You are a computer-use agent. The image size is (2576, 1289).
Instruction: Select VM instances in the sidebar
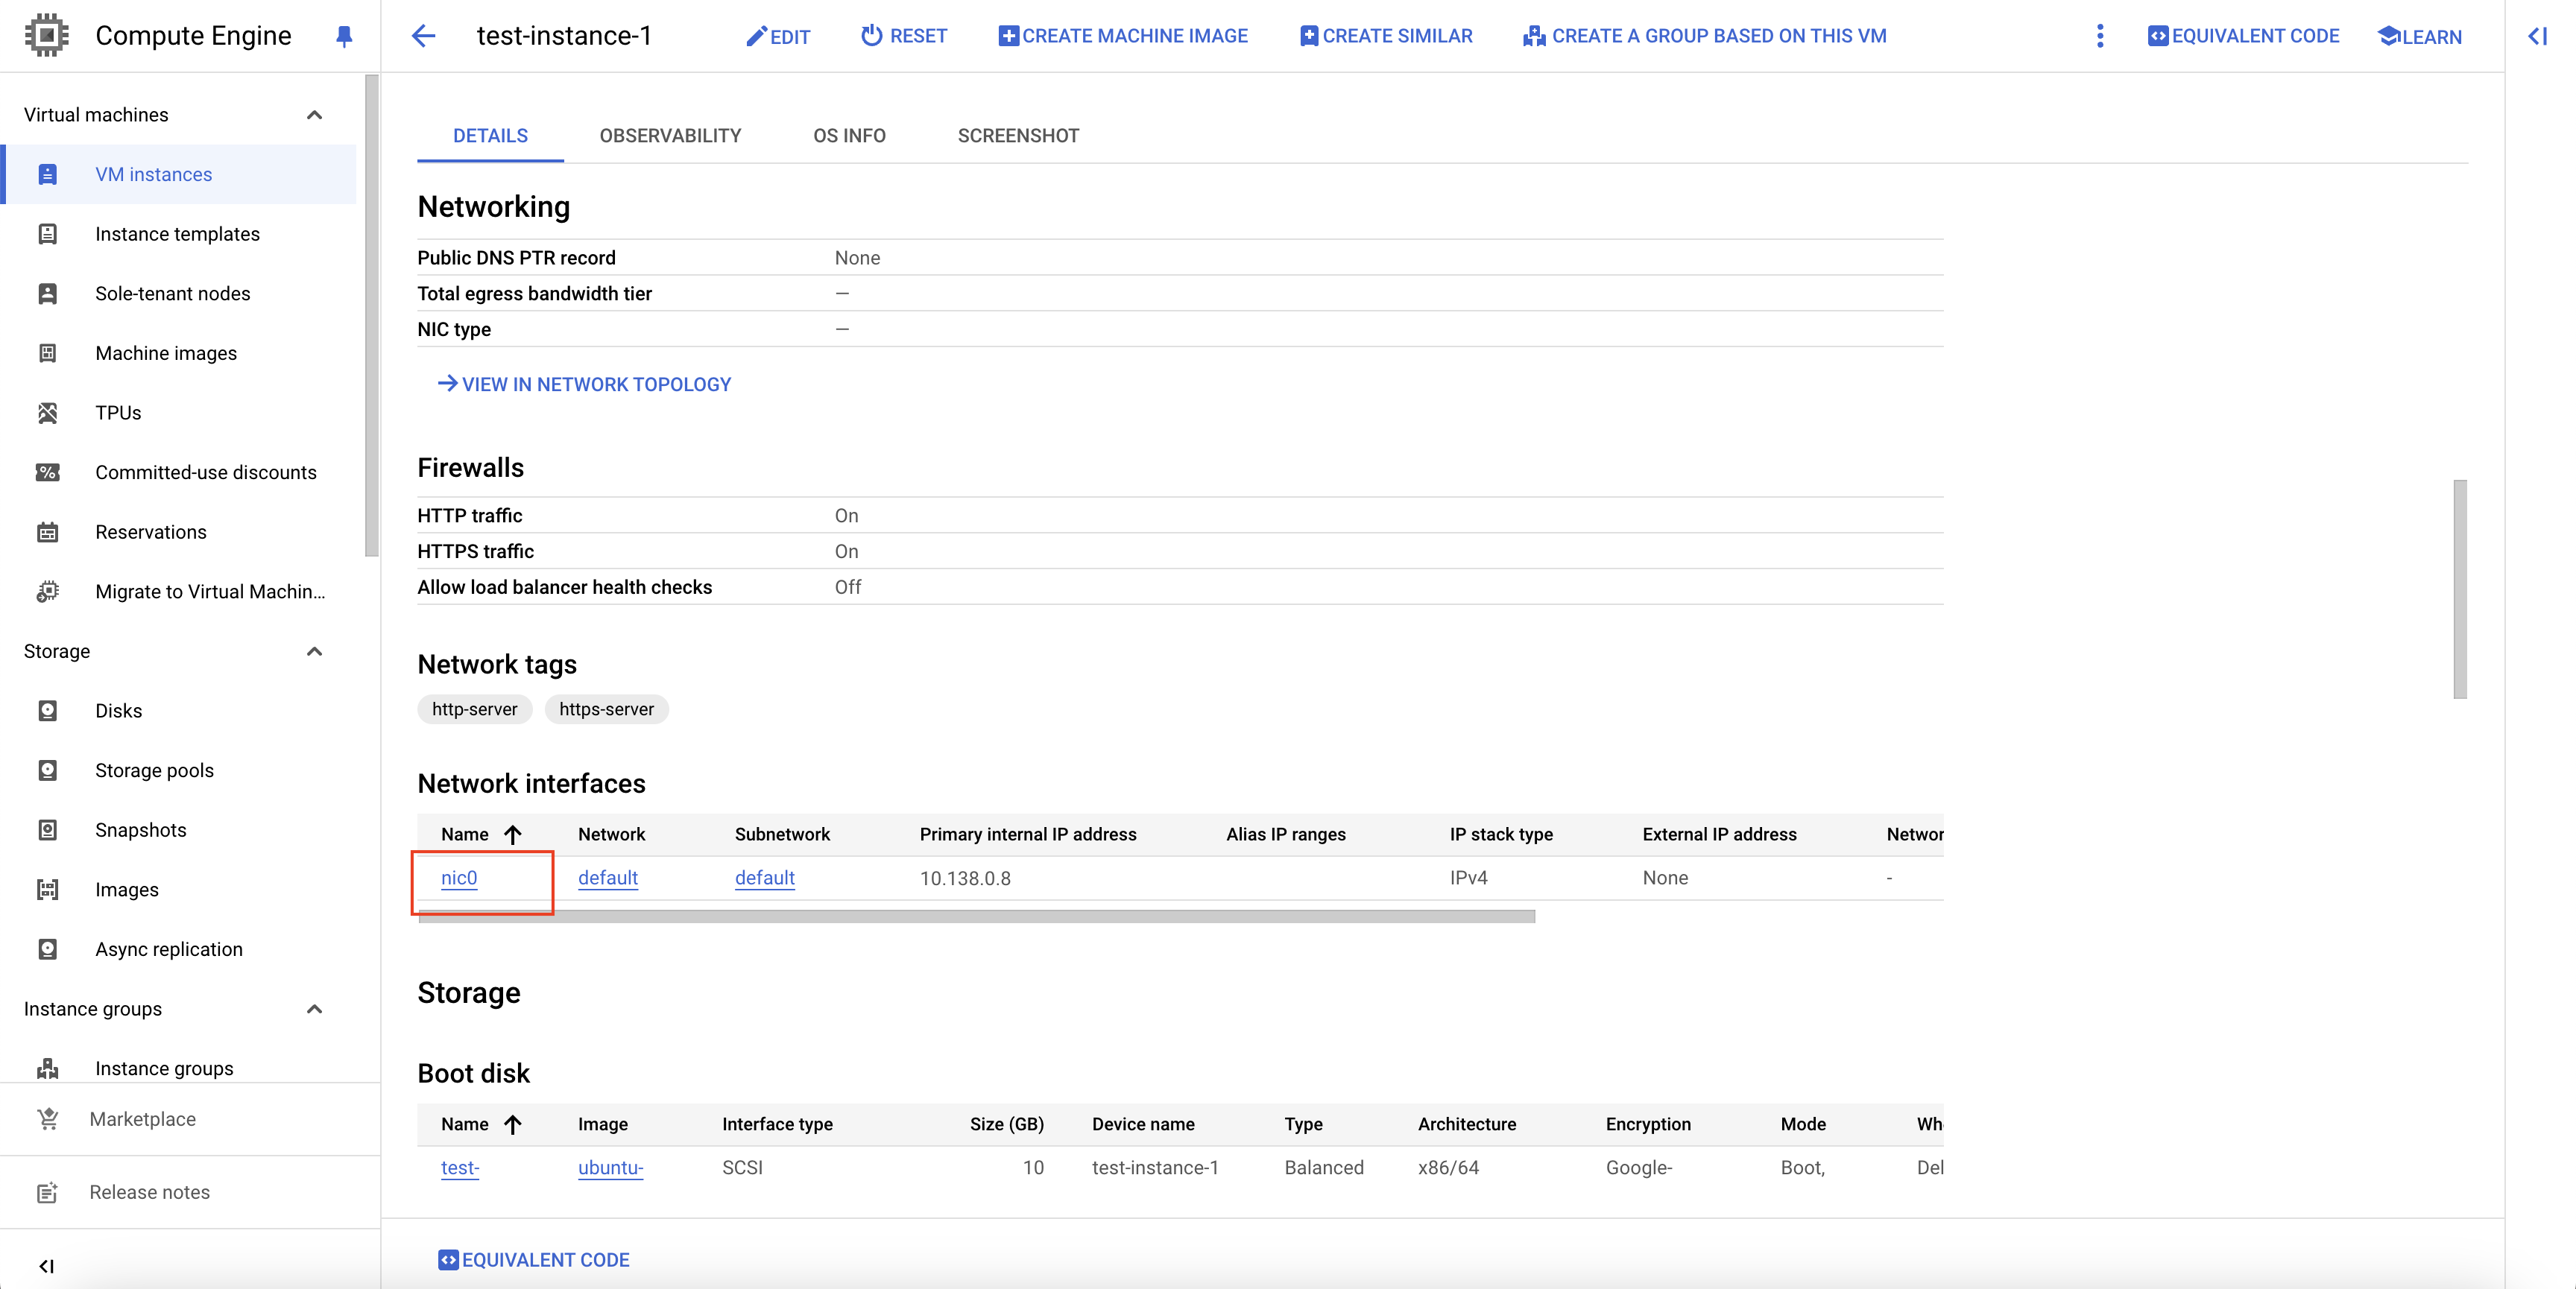coord(180,175)
